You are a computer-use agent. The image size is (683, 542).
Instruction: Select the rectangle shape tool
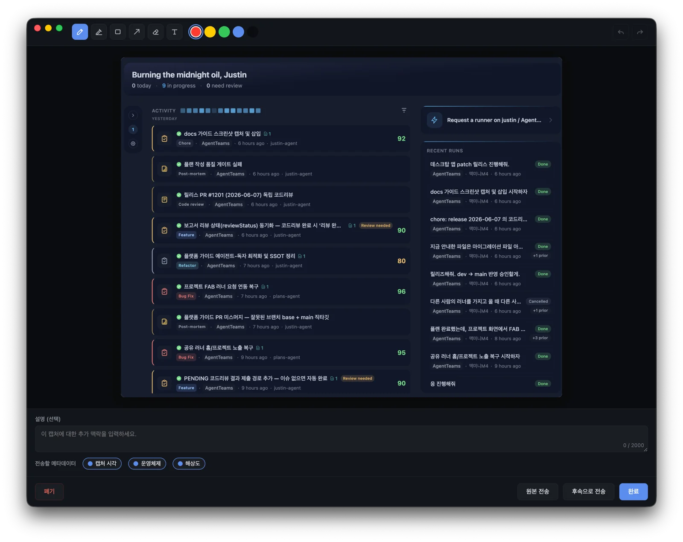point(118,32)
